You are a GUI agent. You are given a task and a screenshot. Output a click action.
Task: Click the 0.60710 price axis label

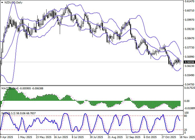189,11
